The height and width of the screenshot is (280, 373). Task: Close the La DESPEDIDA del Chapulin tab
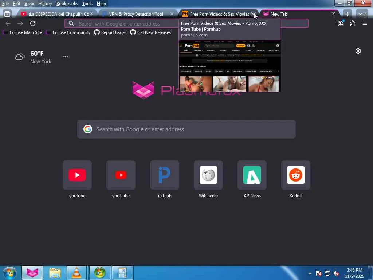(x=91, y=14)
